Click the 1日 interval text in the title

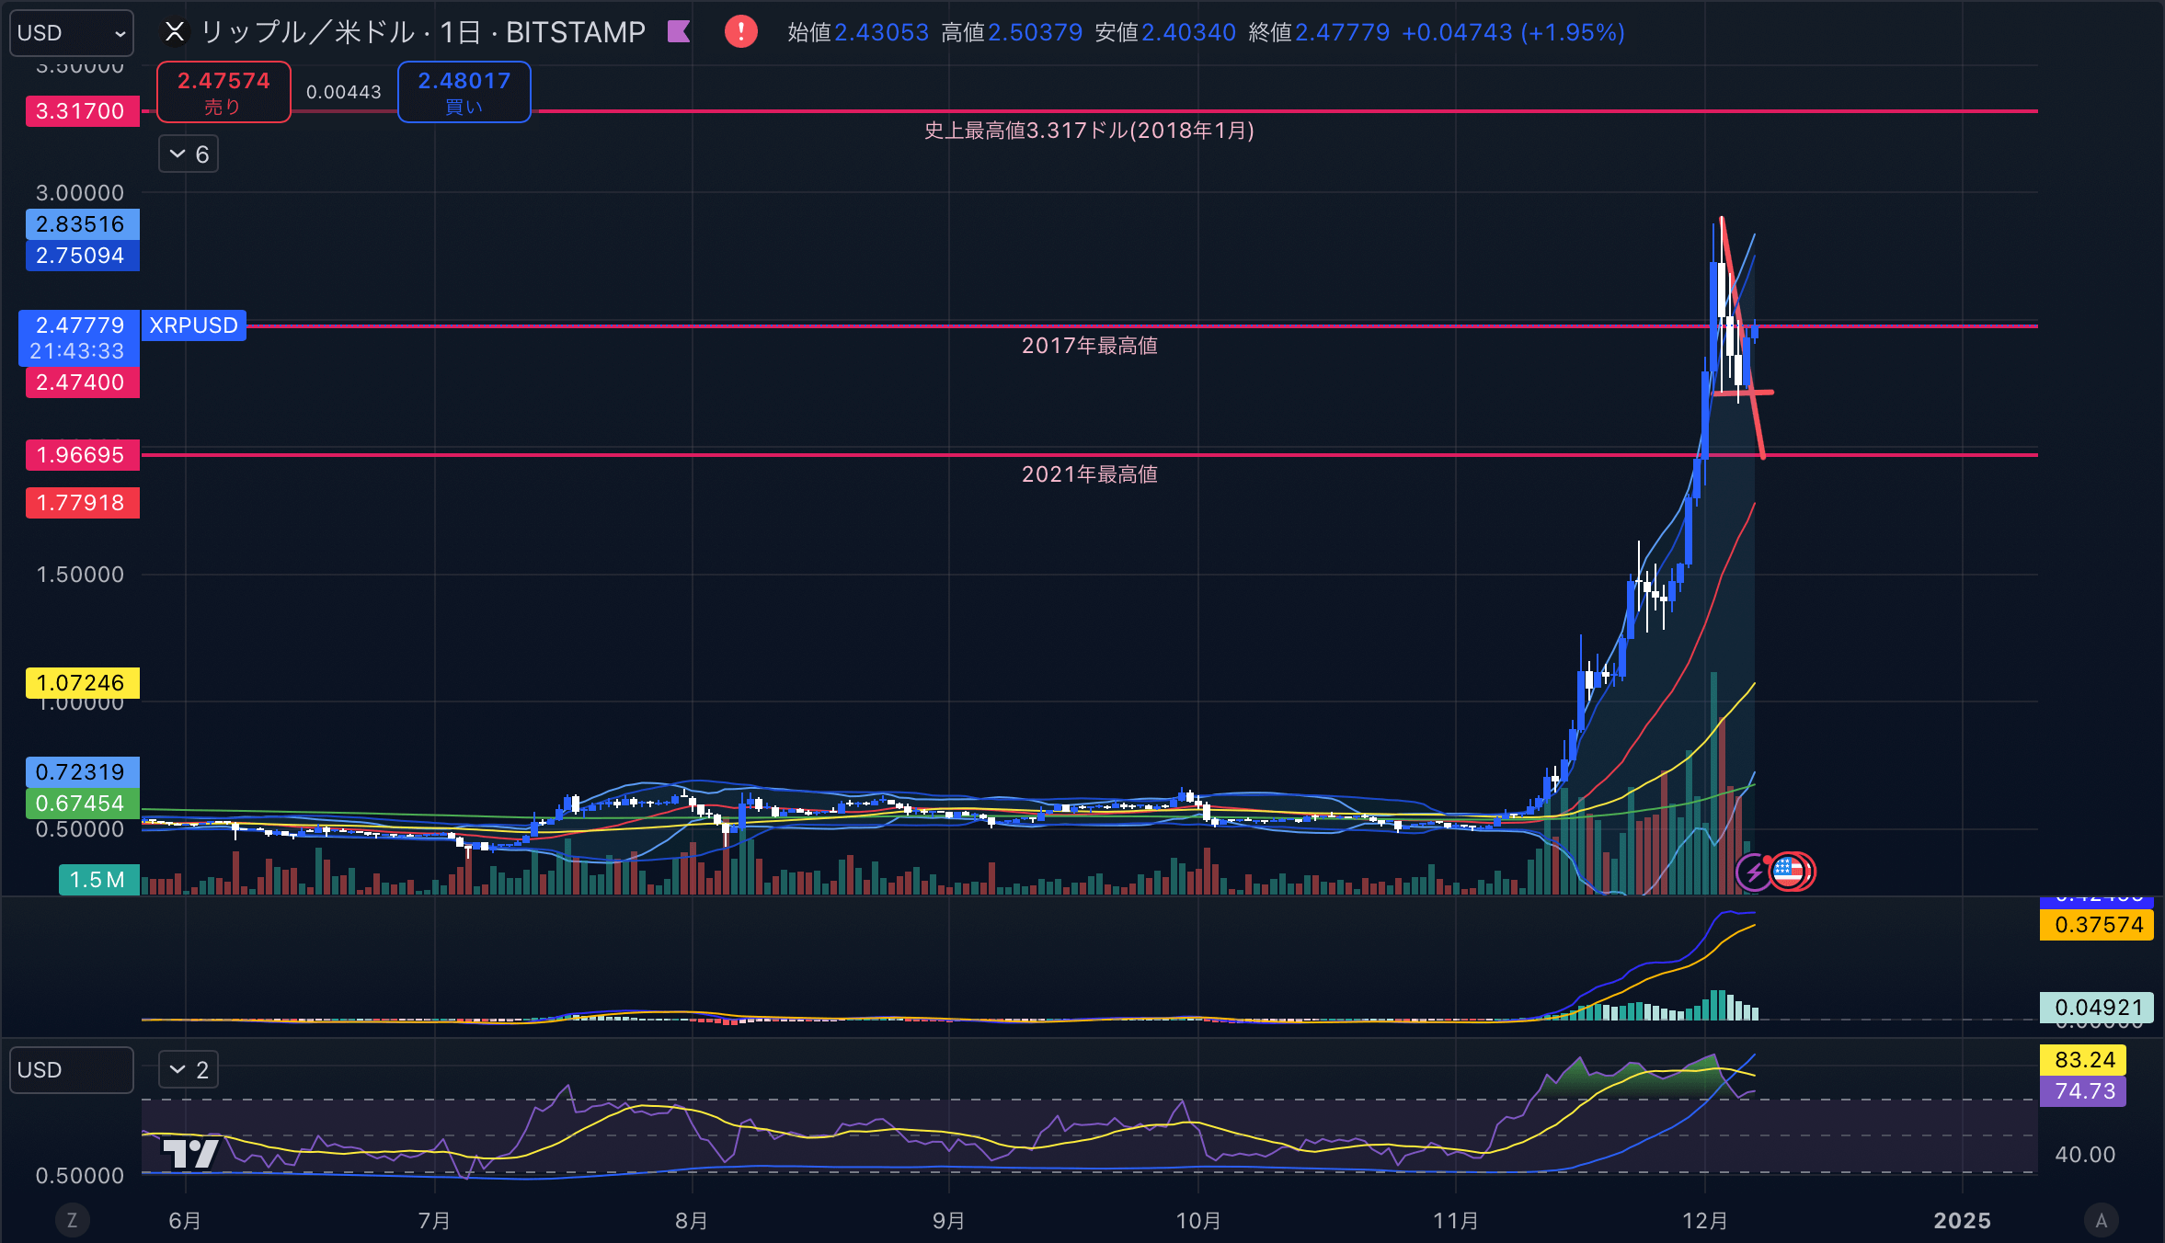(x=461, y=32)
